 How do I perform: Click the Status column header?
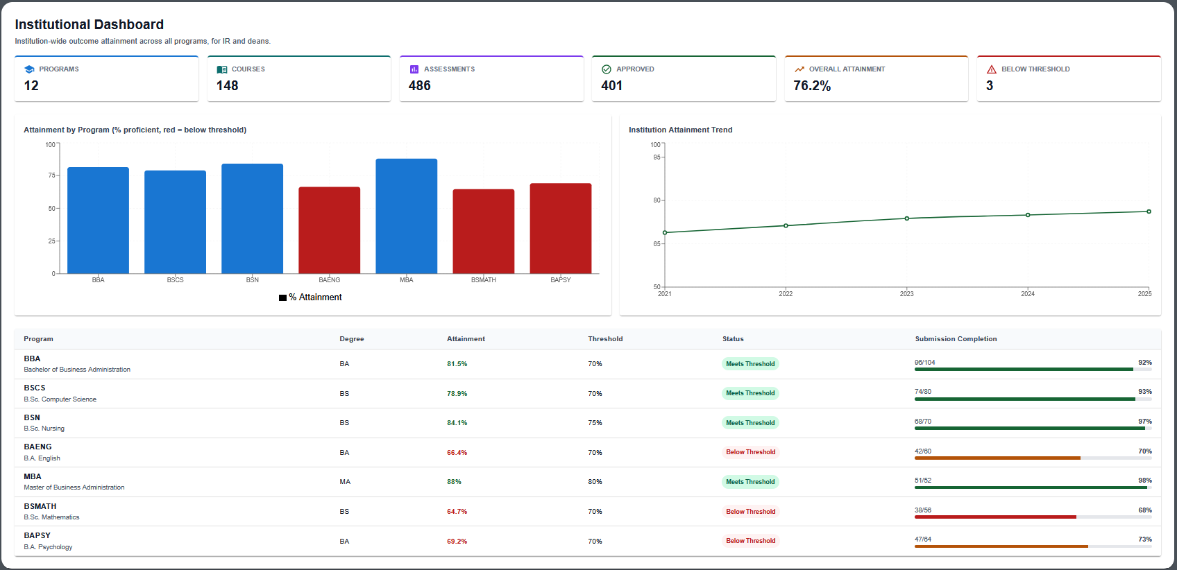coord(733,339)
